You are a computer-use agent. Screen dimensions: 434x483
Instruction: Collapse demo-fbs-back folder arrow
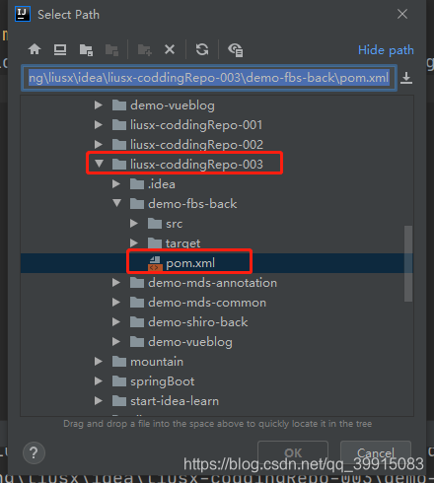(116, 203)
